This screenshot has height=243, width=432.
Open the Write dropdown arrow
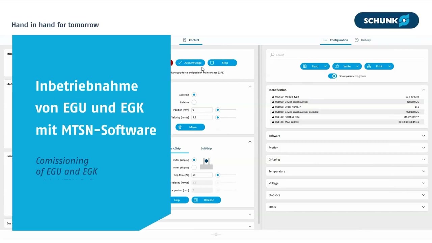pos(357,66)
